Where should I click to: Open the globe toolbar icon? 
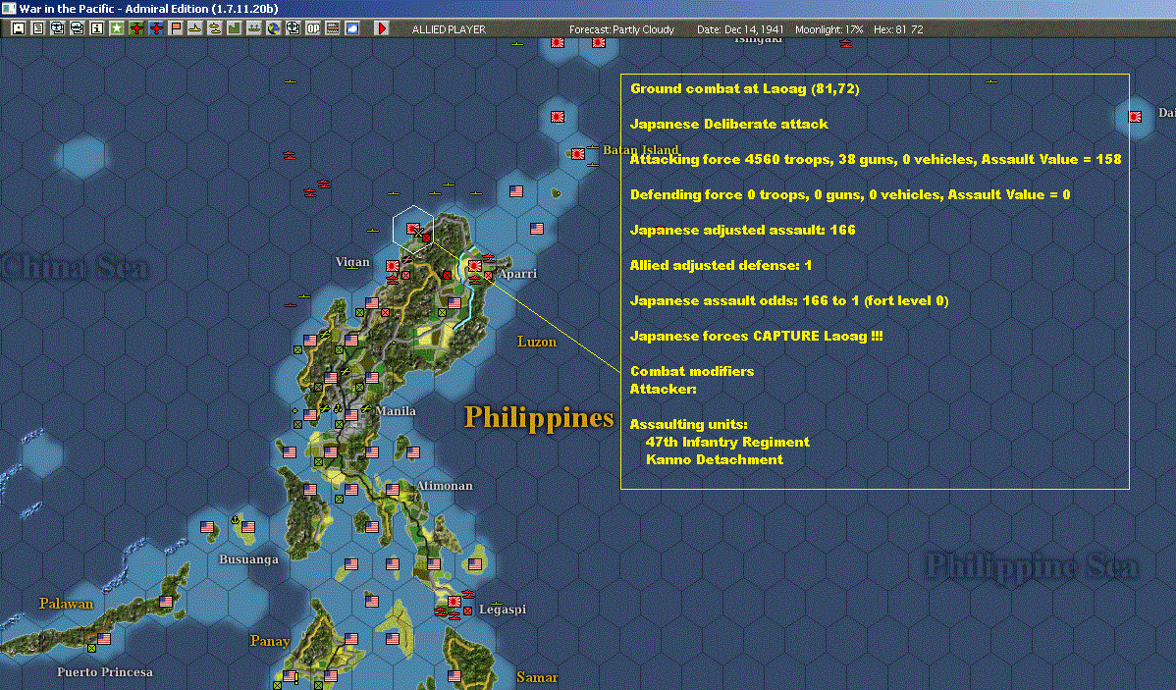coord(273,28)
